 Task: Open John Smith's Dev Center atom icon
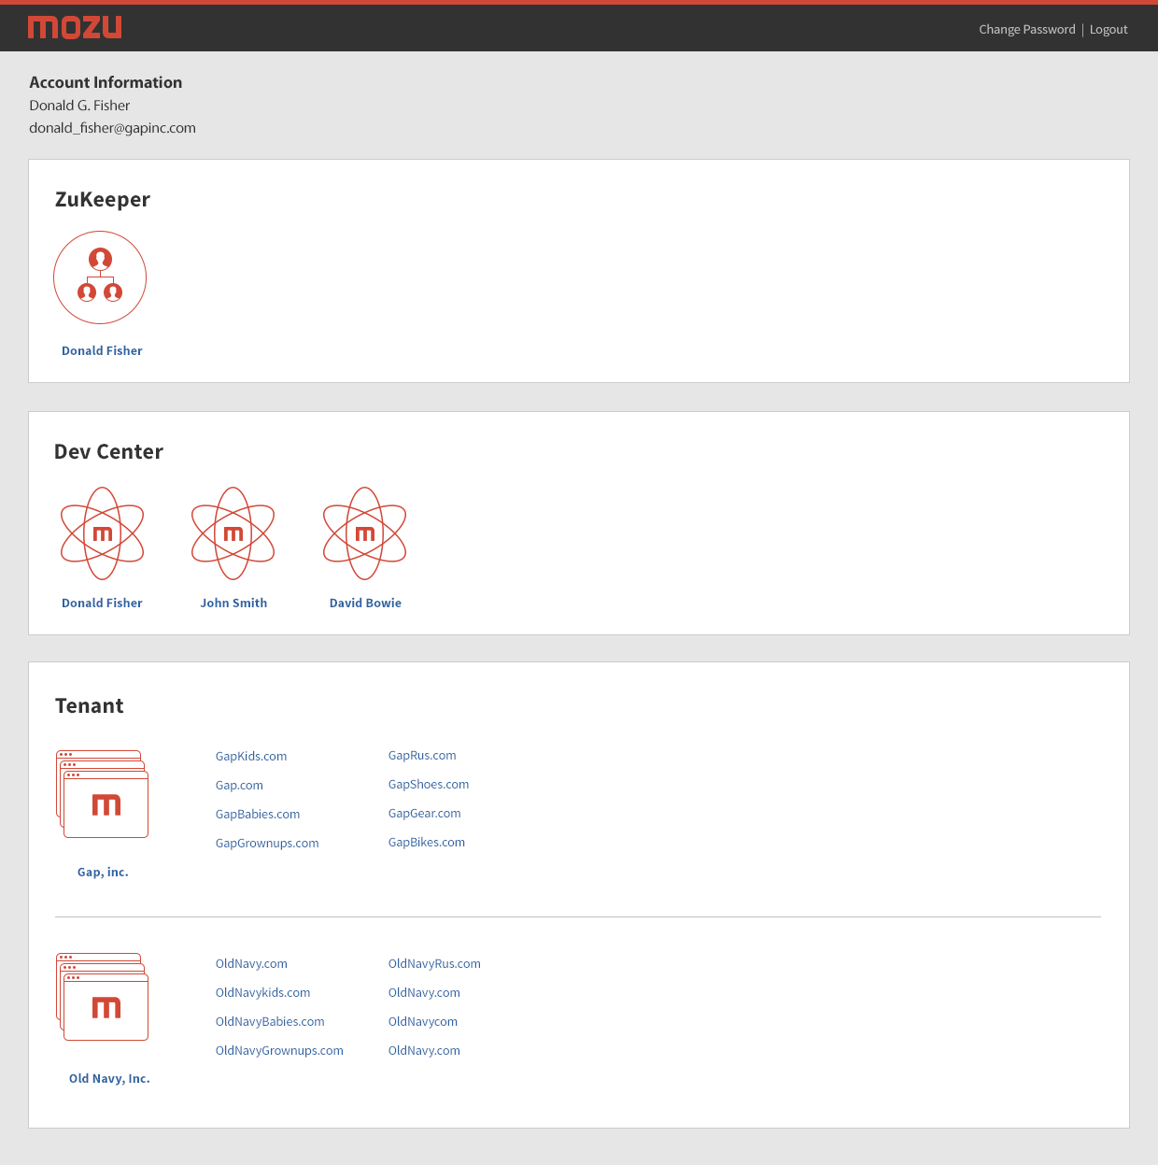[x=233, y=533]
